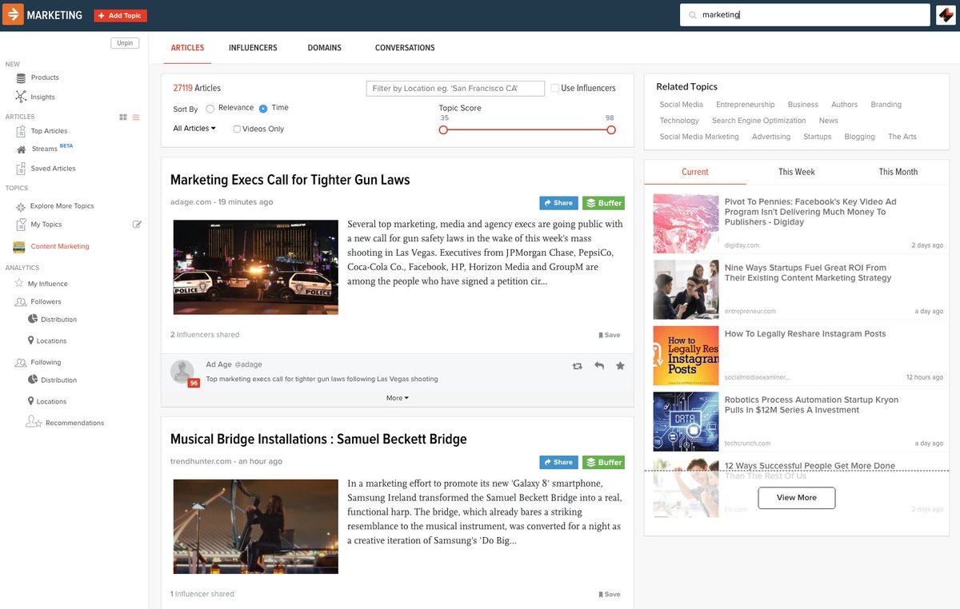
Task: Open Explore More Topics
Action: point(62,206)
